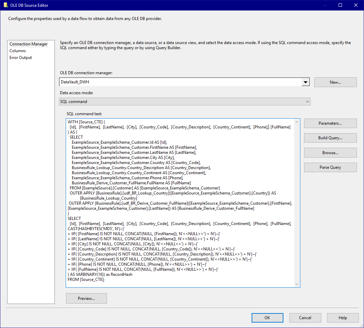364x328 pixels.
Task: Click the IIF( [Phone] IS NOT NULL line
Action: [x=137, y=264]
